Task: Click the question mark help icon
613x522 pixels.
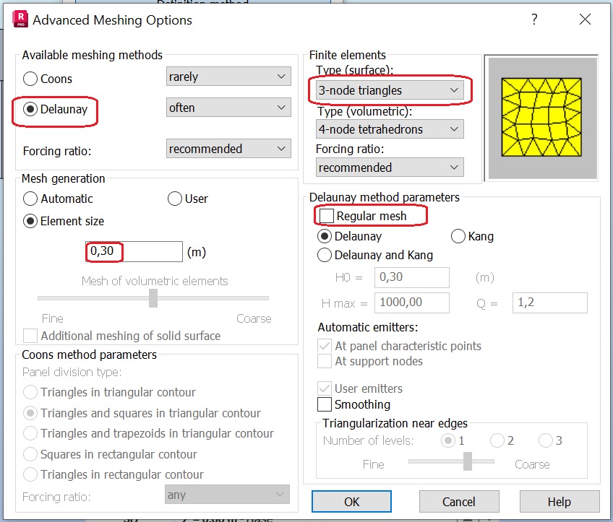Action: (534, 19)
